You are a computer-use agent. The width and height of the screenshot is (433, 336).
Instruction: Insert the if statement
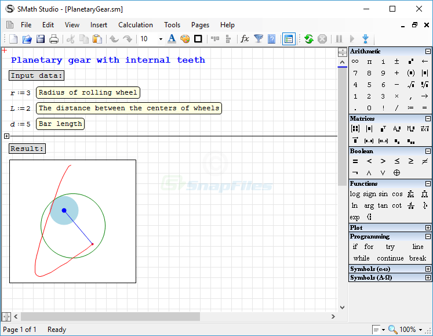(355, 247)
